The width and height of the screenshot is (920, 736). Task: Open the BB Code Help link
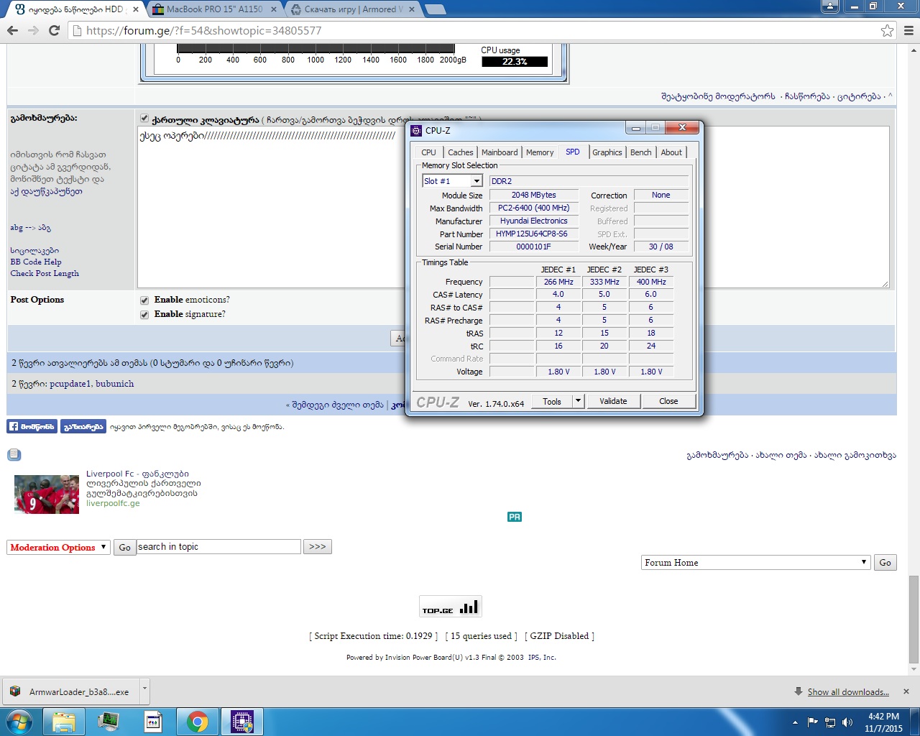pos(36,262)
